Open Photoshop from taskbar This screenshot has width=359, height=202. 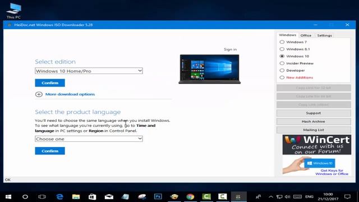tap(158, 197)
